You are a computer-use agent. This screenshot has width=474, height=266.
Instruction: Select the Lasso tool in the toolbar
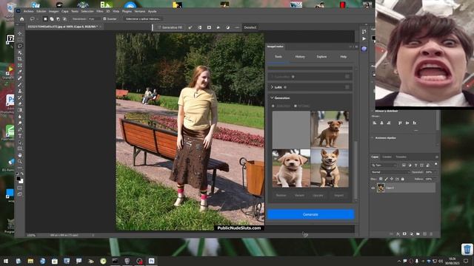[x=20, y=46]
